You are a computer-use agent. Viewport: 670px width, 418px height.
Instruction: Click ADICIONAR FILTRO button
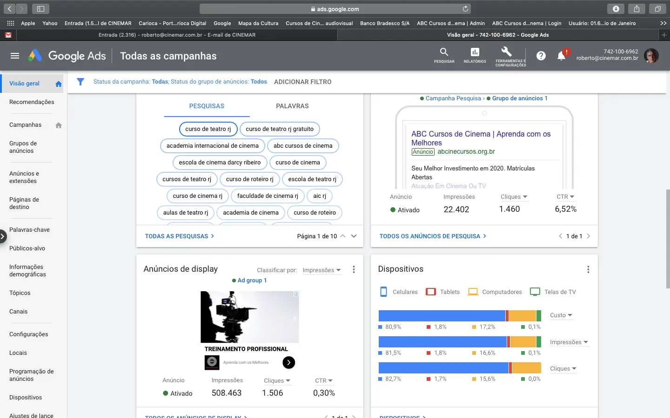pyautogui.click(x=302, y=82)
